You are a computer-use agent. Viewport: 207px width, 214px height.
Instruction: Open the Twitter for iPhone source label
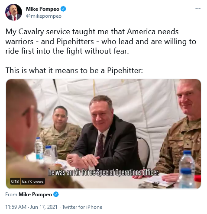click(x=82, y=207)
